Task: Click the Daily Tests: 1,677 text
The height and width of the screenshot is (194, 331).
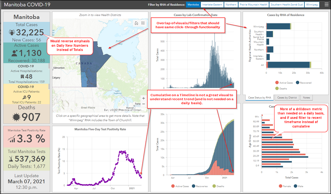Action: pyautogui.click(x=27, y=166)
